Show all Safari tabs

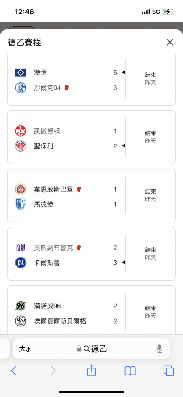[x=169, y=371]
